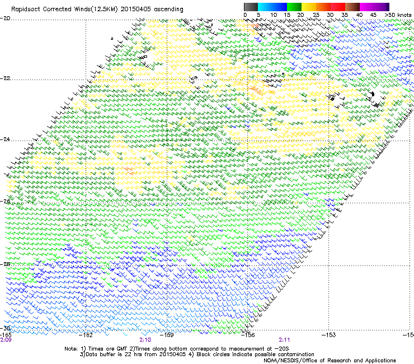Click the purple '2:10' time label
The width and height of the screenshot is (414, 364).
(x=145, y=340)
